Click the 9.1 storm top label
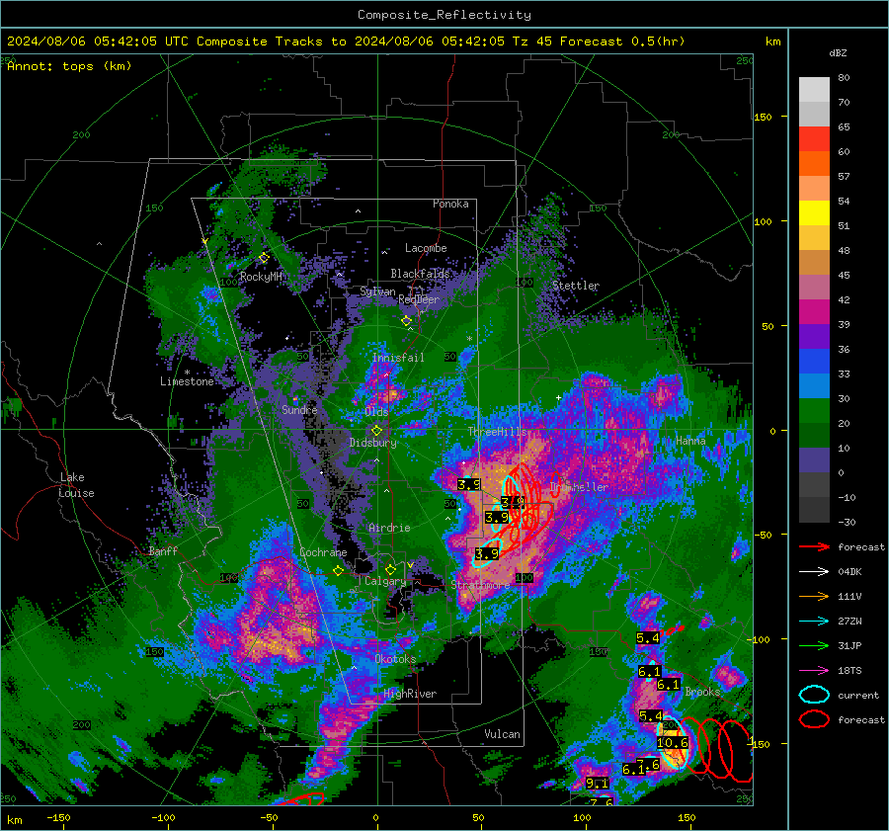This screenshot has width=889, height=831. point(597,784)
